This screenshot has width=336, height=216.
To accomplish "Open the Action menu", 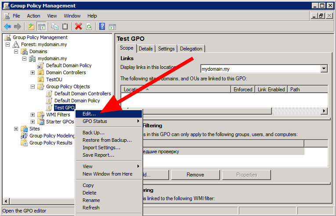I will click(33, 16).
